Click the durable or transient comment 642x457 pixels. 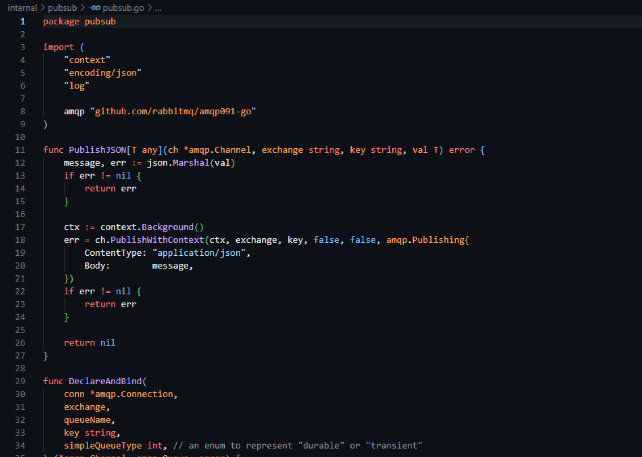(297, 445)
